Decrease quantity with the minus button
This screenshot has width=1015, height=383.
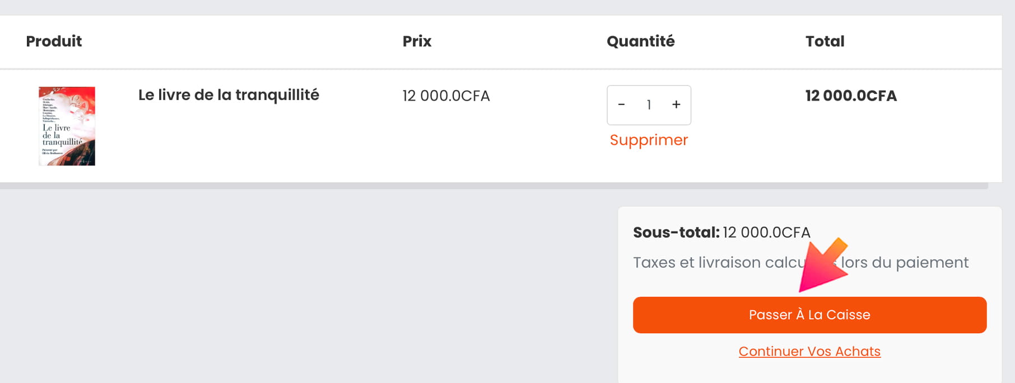click(x=621, y=105)
